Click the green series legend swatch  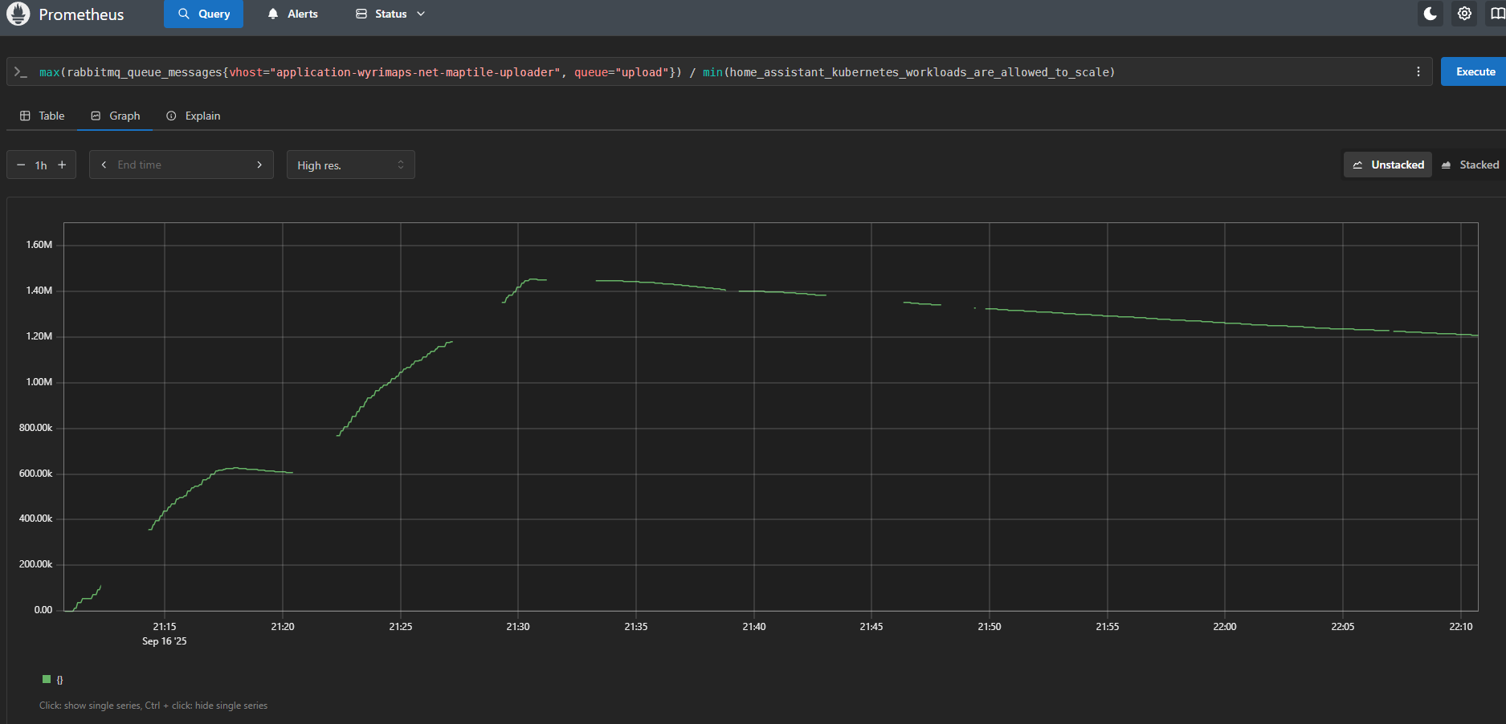(47, 679)
